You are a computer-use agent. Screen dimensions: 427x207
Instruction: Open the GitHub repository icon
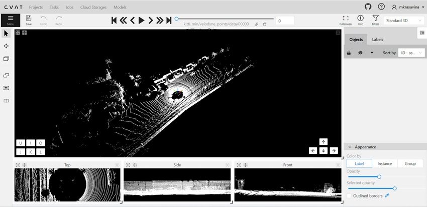[368, 7]
